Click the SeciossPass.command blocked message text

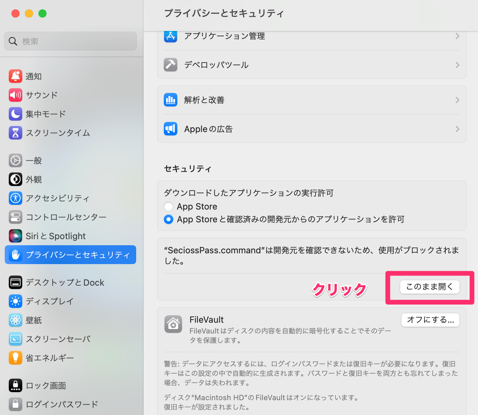point(311,256)
